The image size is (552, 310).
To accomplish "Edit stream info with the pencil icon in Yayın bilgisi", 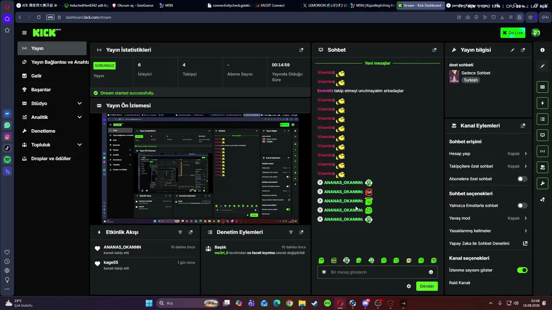I will point(512,50).
